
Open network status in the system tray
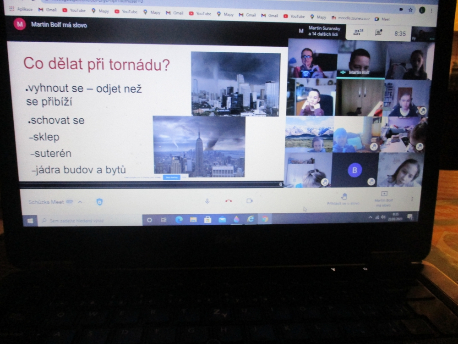tap(377, 217)
